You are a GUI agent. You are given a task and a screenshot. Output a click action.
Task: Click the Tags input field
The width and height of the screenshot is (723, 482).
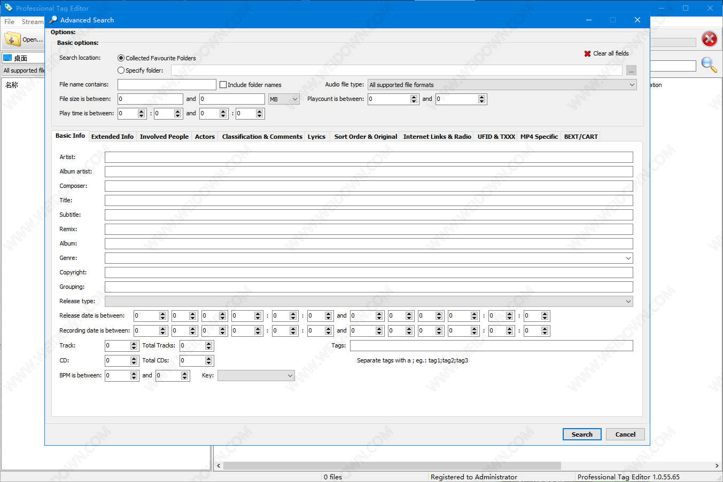point(492,345)
